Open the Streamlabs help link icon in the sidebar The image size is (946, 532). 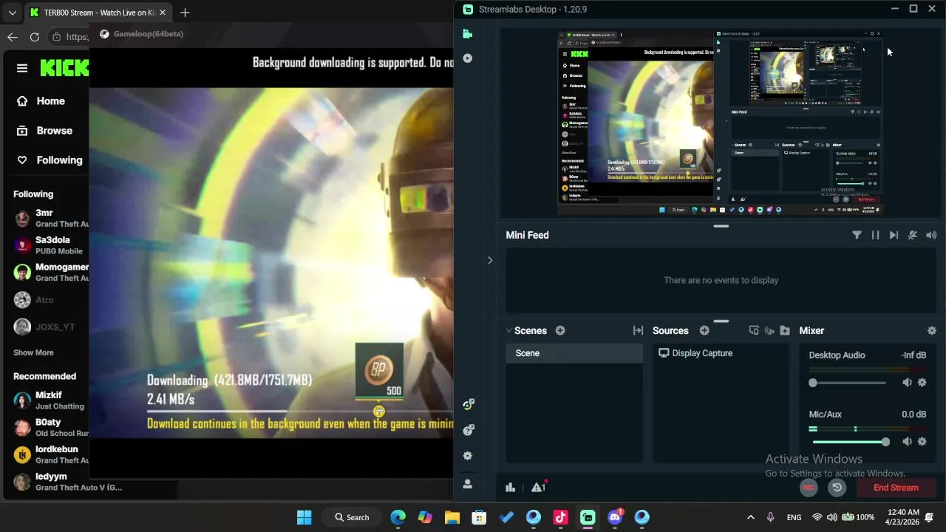pyautogui.click(x=468, y=430)
